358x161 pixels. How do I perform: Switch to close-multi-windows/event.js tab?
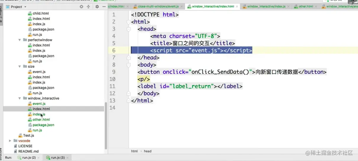pos(158,6)
